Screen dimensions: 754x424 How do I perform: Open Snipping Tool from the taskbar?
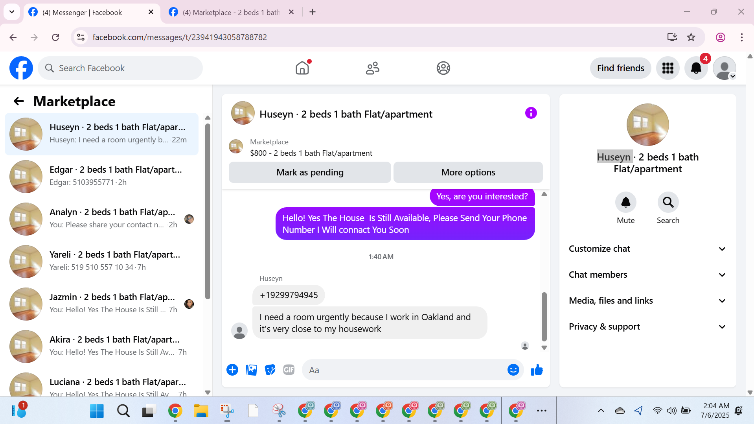[227, 411]
